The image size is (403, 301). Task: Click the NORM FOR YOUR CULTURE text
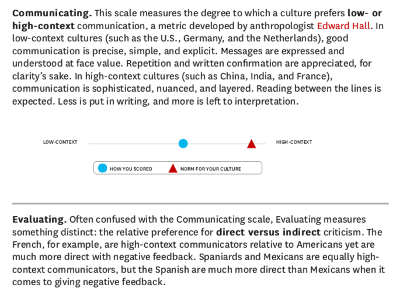pos(210,169)
